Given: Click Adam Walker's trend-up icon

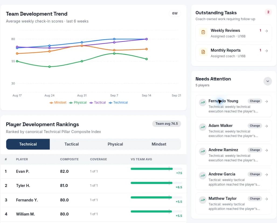Looking at the screenshot, I should point(203,127).
